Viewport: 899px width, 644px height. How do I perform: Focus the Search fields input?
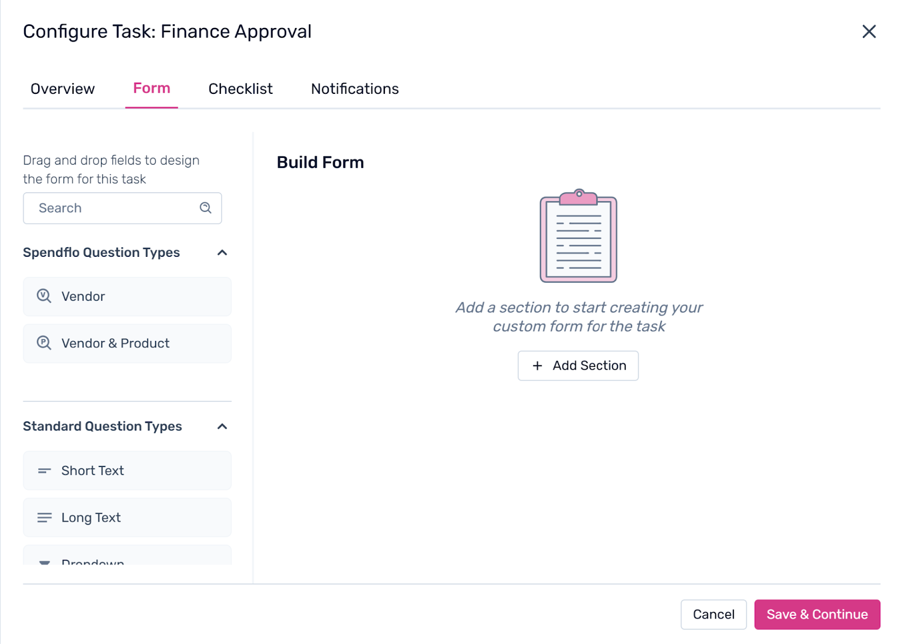point(112,208)
